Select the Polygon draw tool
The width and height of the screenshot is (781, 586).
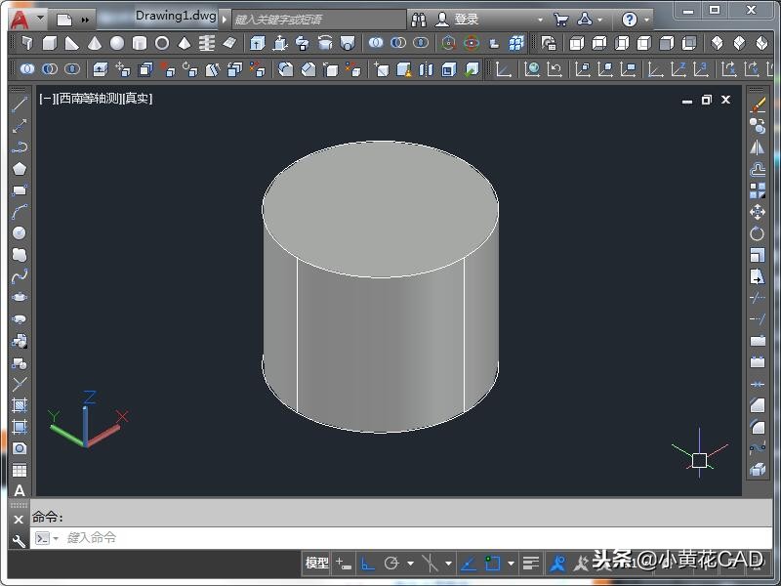pos(19,169)
